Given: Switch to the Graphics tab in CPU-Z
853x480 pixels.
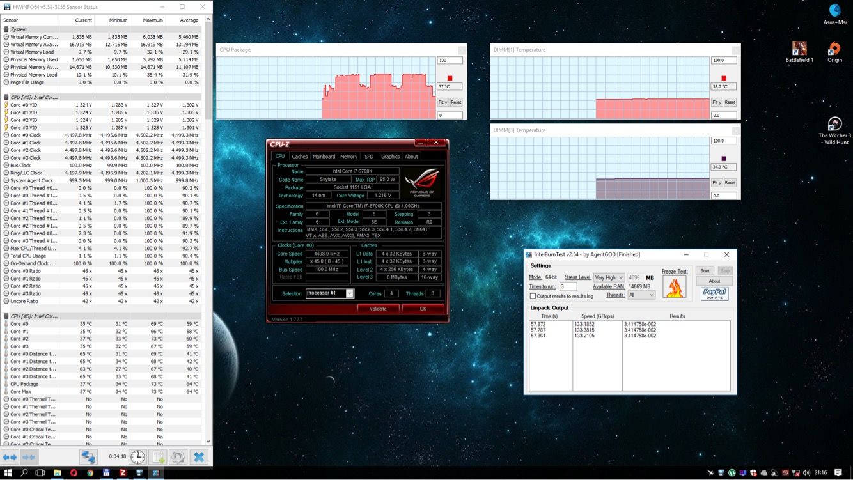Looking at the screenshot, I should [390, 156].
